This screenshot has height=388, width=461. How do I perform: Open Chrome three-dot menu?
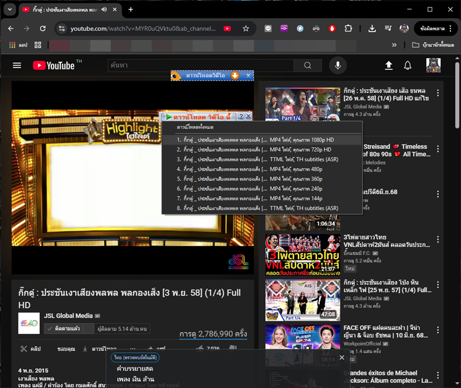click(451, 28)
